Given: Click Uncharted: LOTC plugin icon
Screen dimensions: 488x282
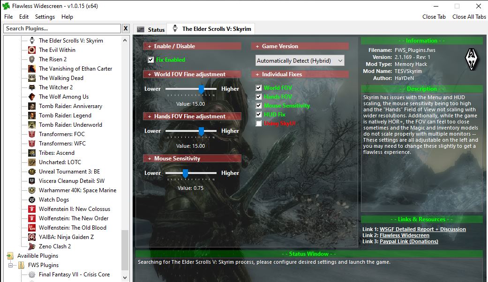Looking at the screenshot, I should [x=32, y=162].
